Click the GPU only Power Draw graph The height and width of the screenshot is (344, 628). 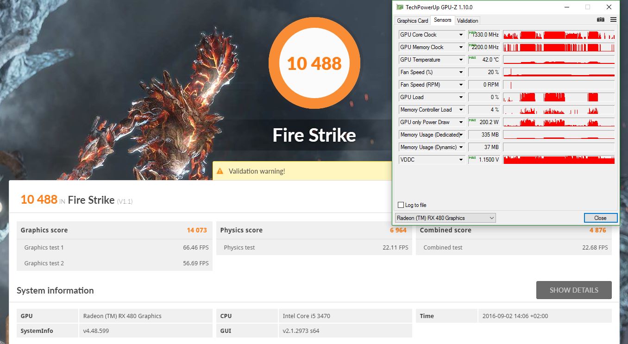pyautogui.click(x=559, y=122)
